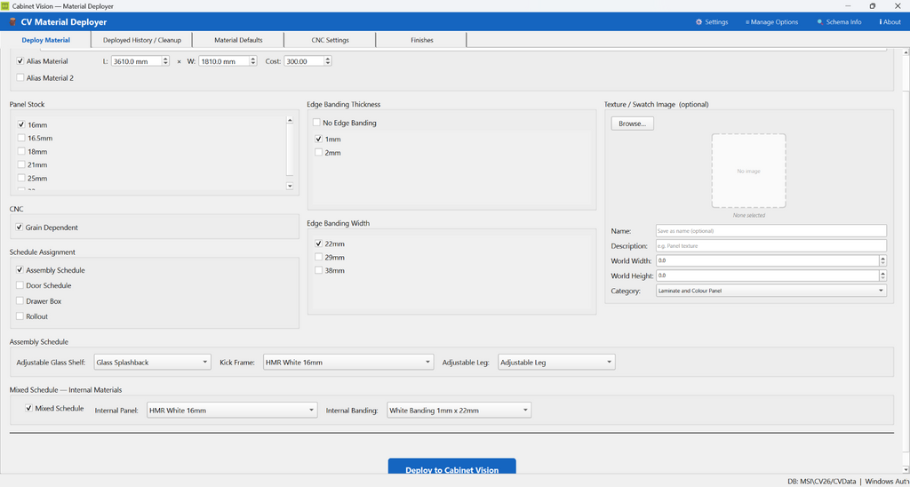Open Schema Info with the magnifier icon
Screen dimensions: 910x487
[820, 22]
